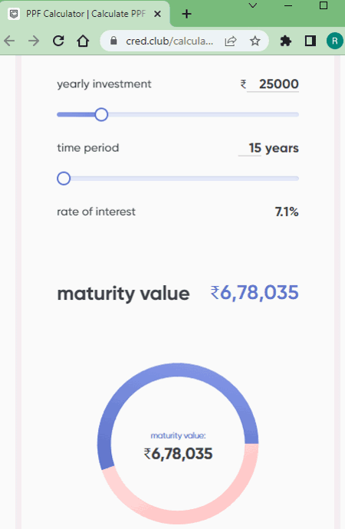Close the PPF Calculator tab
Viewport: 345px width, 529px height.
click(x=157, y=14)
